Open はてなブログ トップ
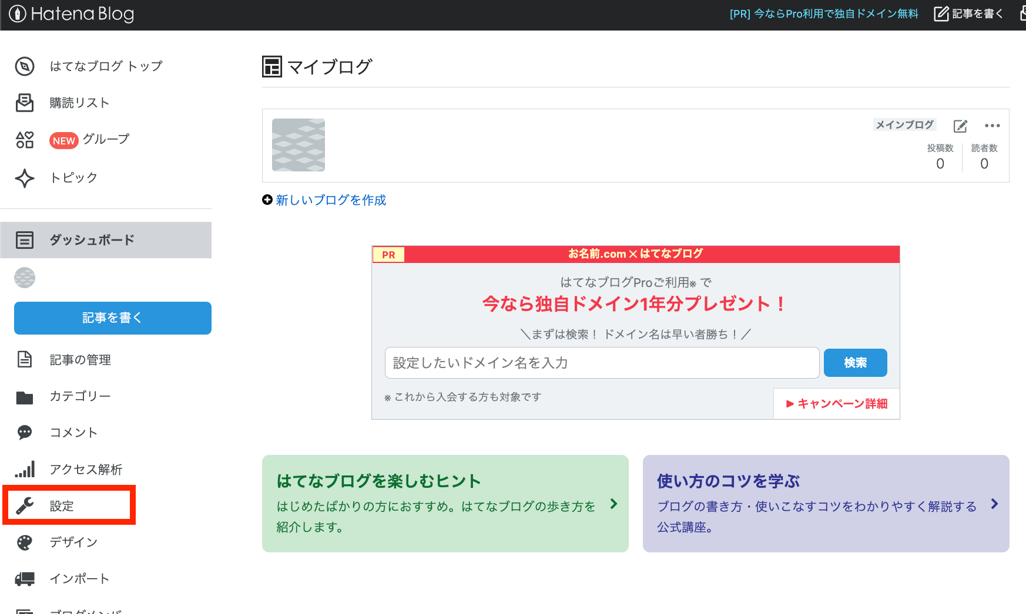 point(106,66)
